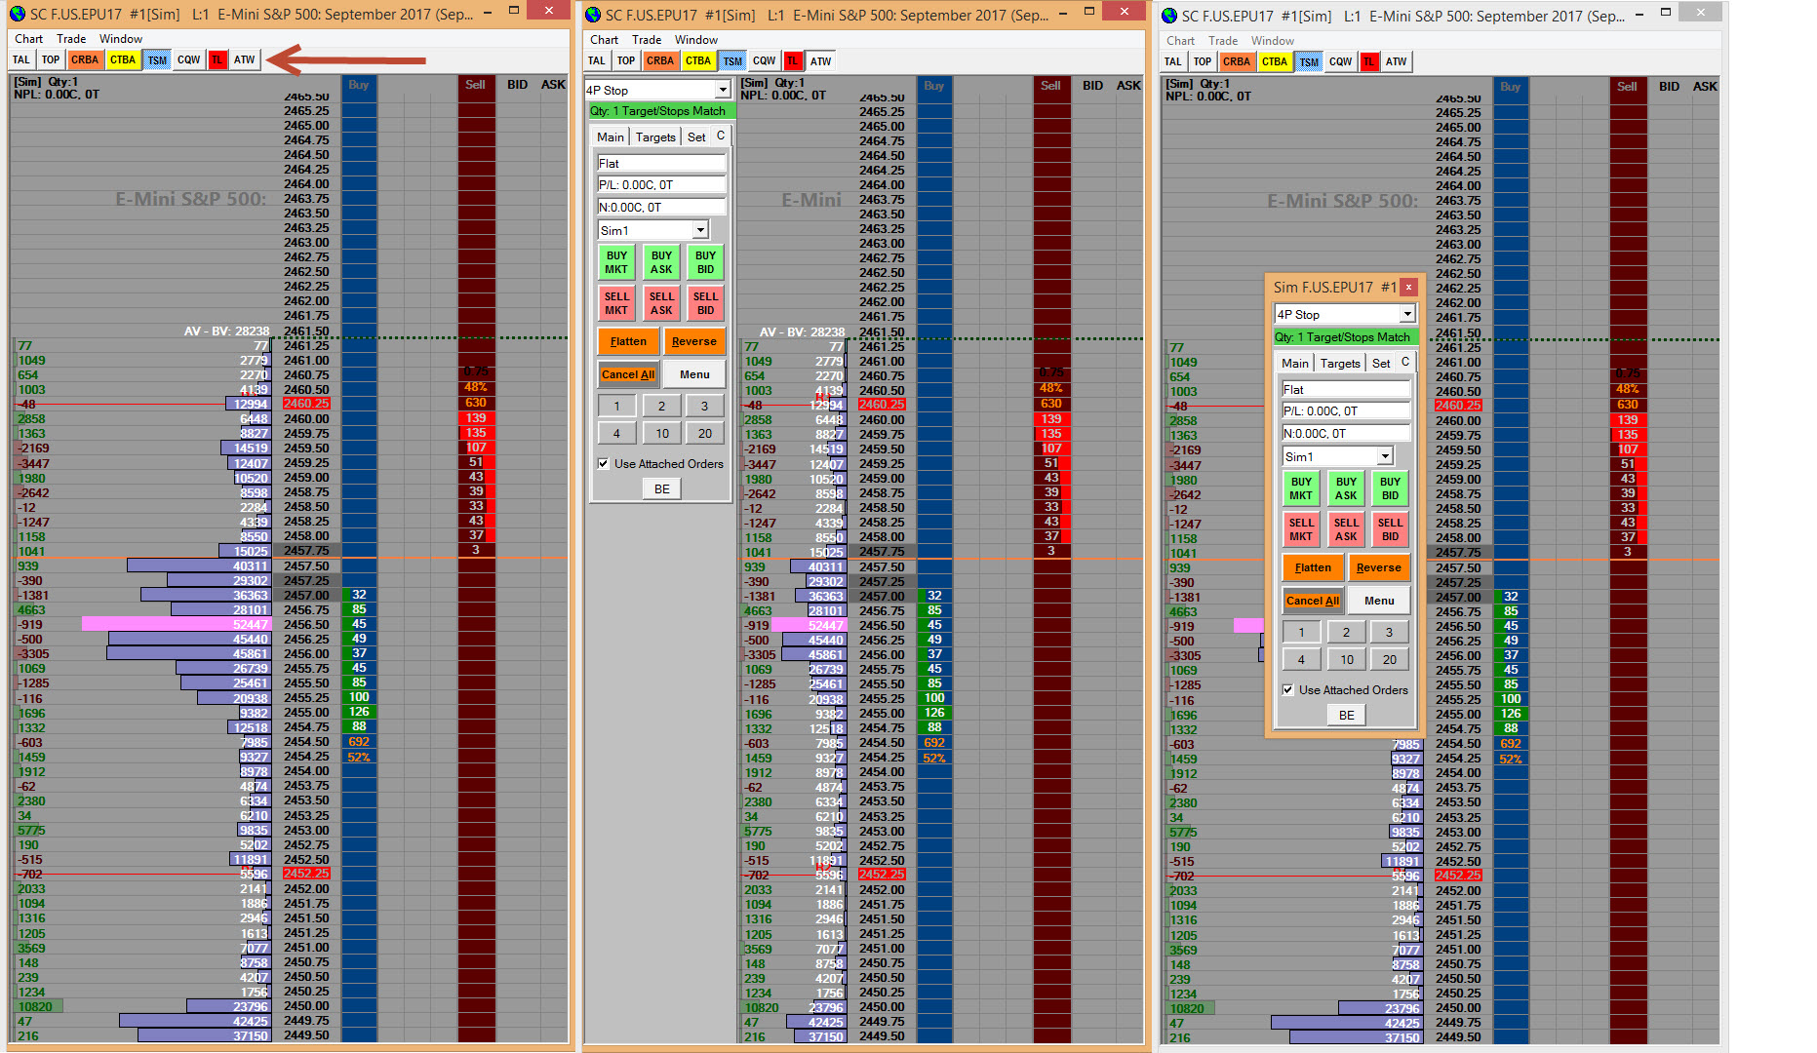1817x1053 pixels.
Task: Select the orange CRBA button in left window
Action: click(x=85, y=60)
